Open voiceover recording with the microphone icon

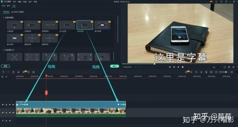[201, 72]
